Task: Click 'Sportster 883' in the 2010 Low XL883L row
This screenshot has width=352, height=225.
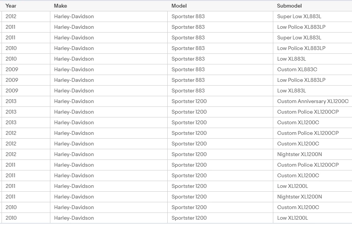Action: point(188,59)
